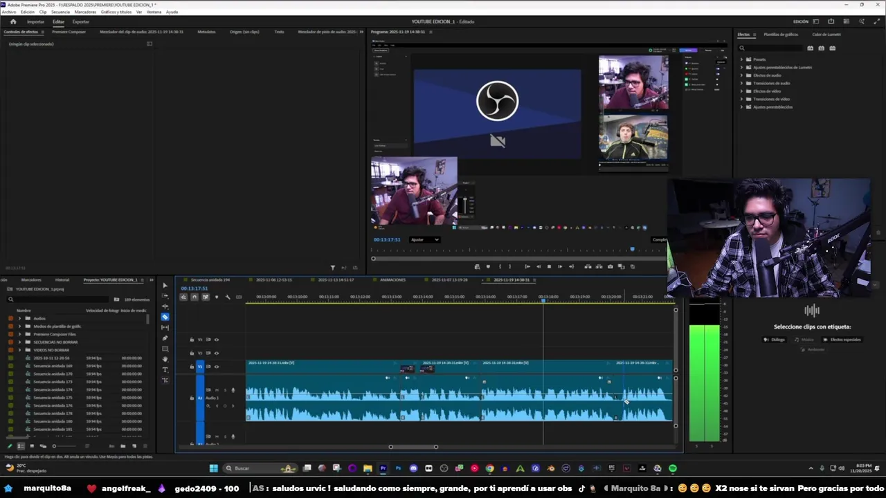886x498 pixels.
Task: Expand the Audios bin
Action: tap(19, 318)
